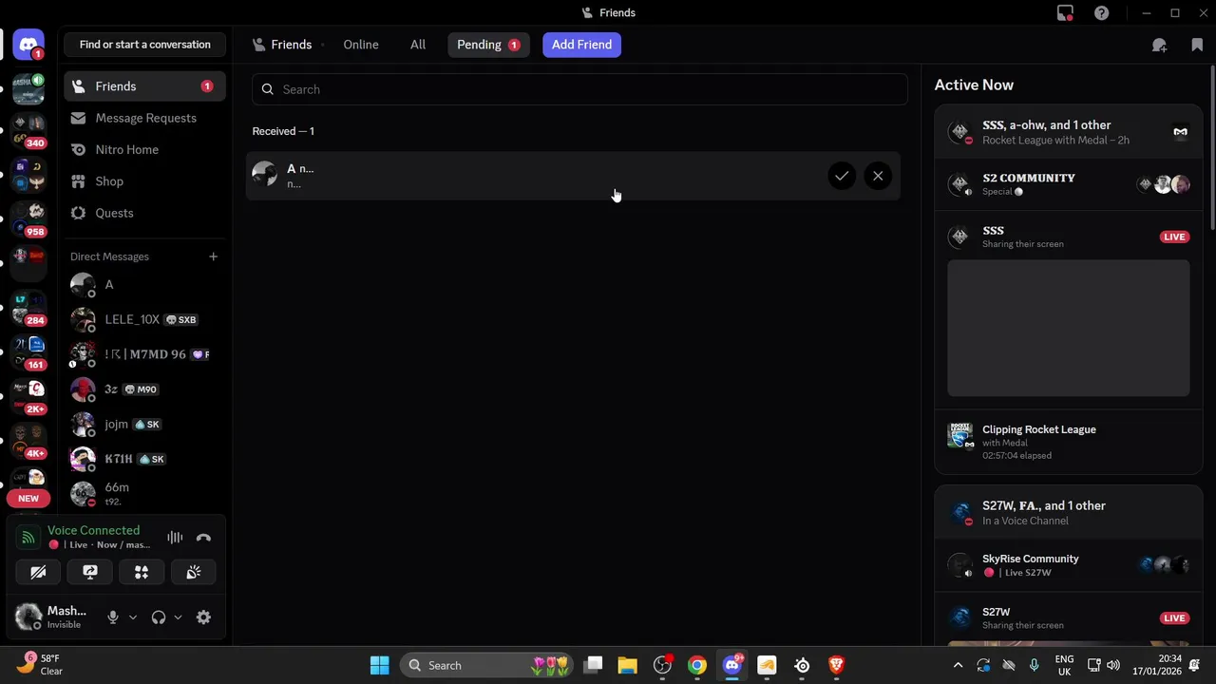Mute the microphone
This screenshot has width=1216, height=684.
[113, 617]
